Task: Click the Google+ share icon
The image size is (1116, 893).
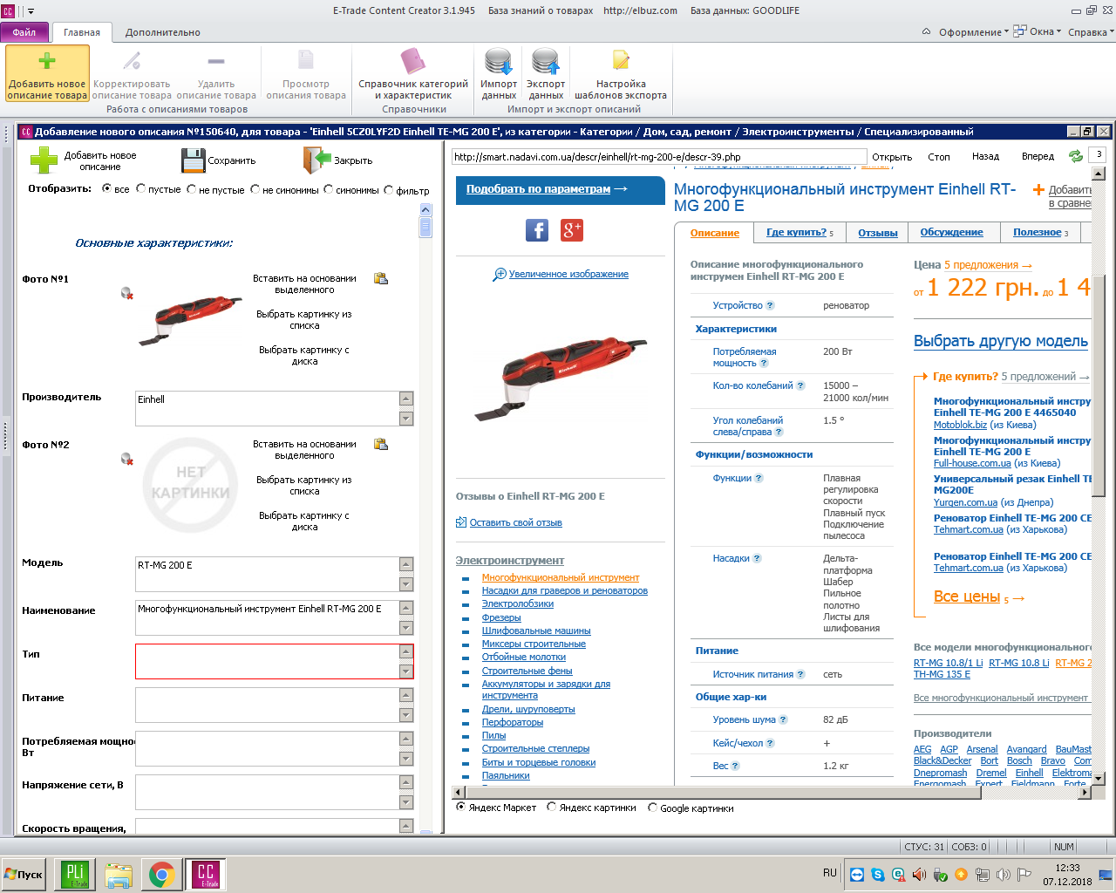Action: [x=572, y=230]
